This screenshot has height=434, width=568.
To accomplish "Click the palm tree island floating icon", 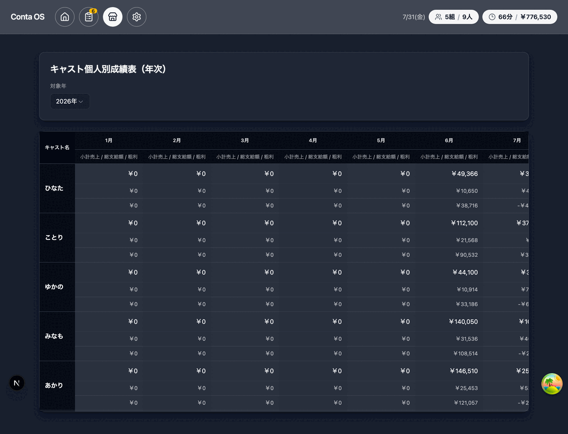I will click(x=552, y=384).
